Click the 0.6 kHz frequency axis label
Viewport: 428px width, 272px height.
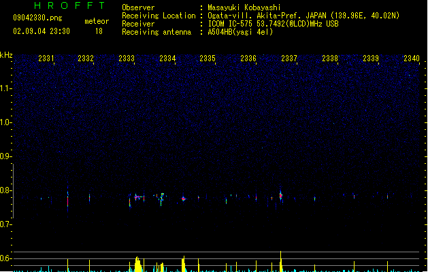pyautogui.click(x=5, y=258)
